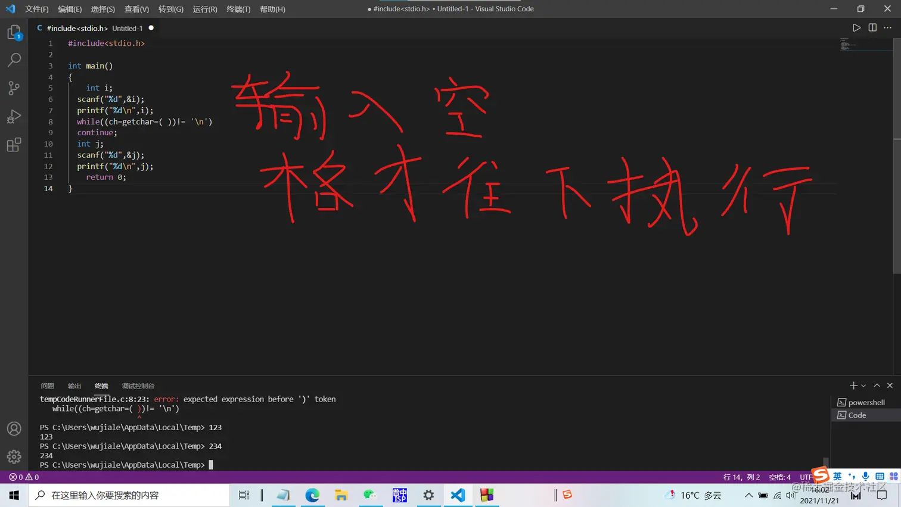The height and width of the screenshot is (507, 901).
Task: Open the 编辑(E) menu
Action: 70,9
